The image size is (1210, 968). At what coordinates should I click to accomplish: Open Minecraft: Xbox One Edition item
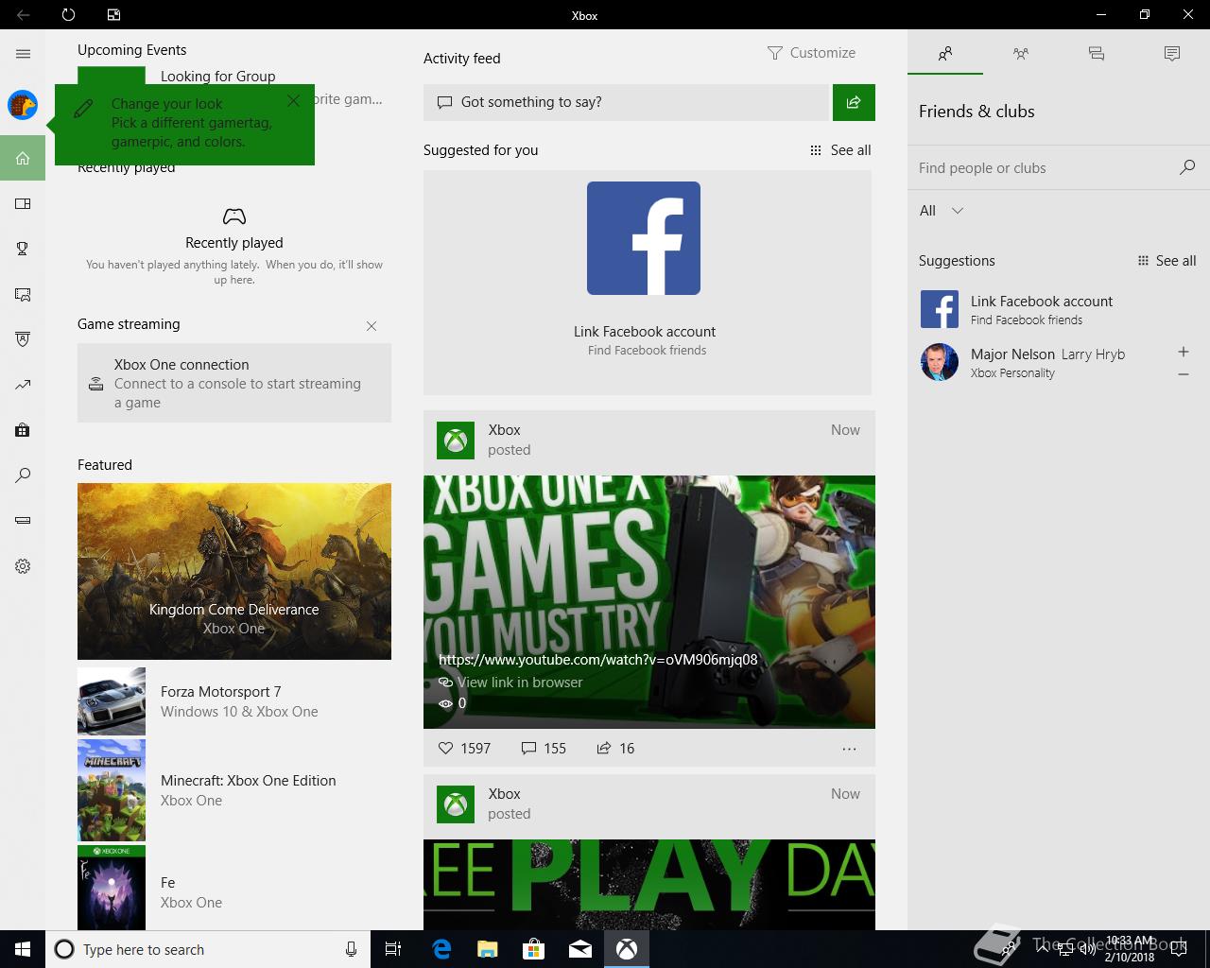[x=234, y=790]
